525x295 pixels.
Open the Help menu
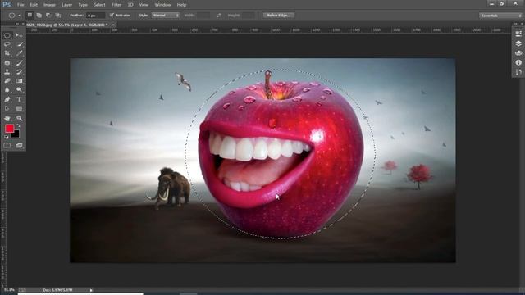click(181, 5)
